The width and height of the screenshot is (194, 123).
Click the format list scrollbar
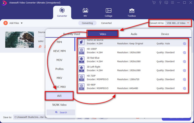(x=75, y=45)
